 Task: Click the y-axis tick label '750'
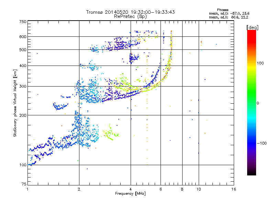[x=23, y=22]
